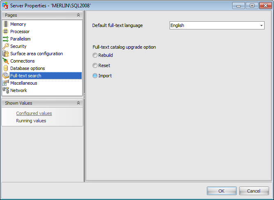Click the Processor chip icon

point(6,31)
